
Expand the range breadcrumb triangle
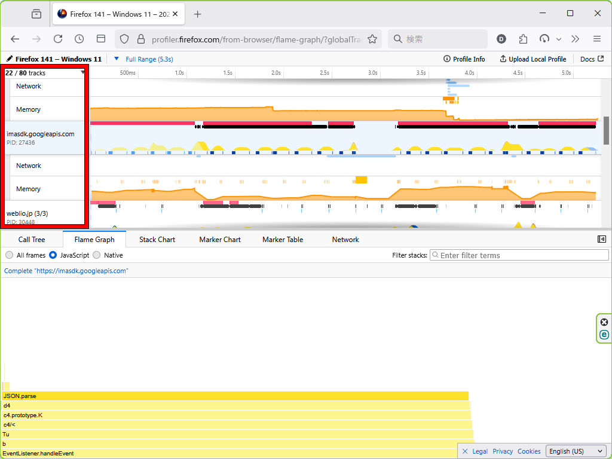[x=117, y=59]
